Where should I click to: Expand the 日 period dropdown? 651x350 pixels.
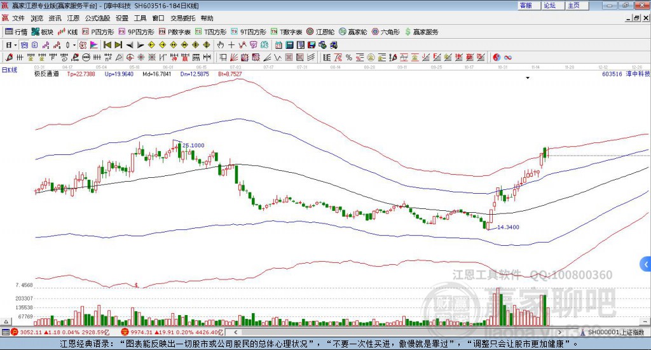(15, 45)
